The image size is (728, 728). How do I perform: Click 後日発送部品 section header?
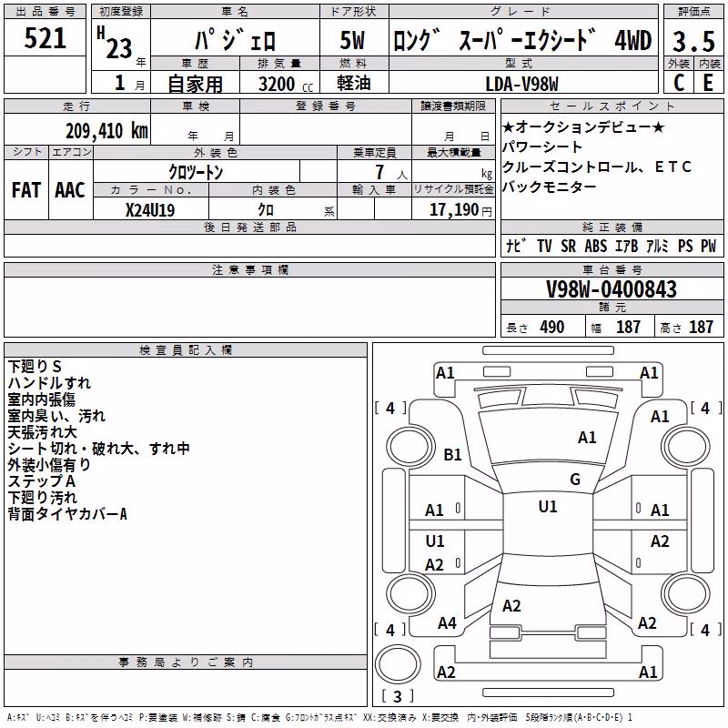pyautogui.click(x=249, y=227)
